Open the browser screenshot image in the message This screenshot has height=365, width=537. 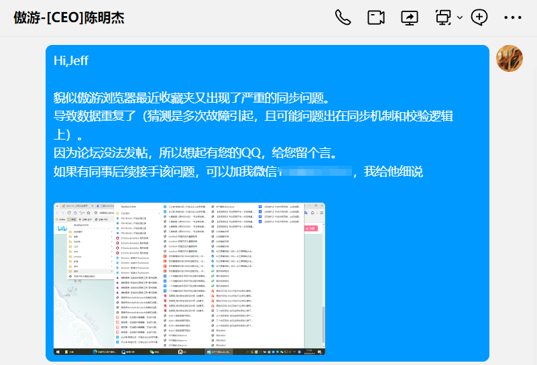tap(189, 278)
